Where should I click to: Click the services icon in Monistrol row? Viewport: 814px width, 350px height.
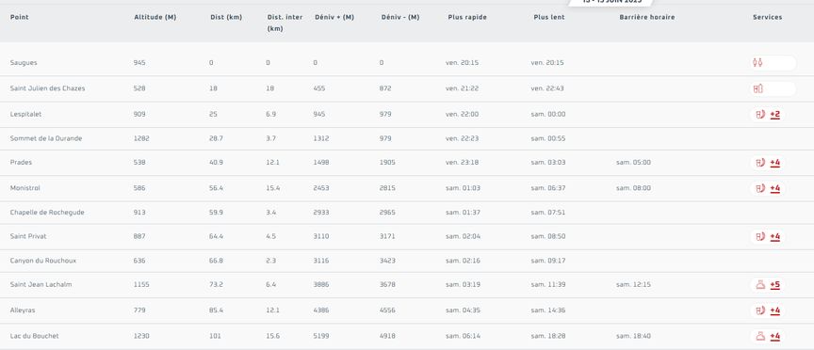point(760,188)
